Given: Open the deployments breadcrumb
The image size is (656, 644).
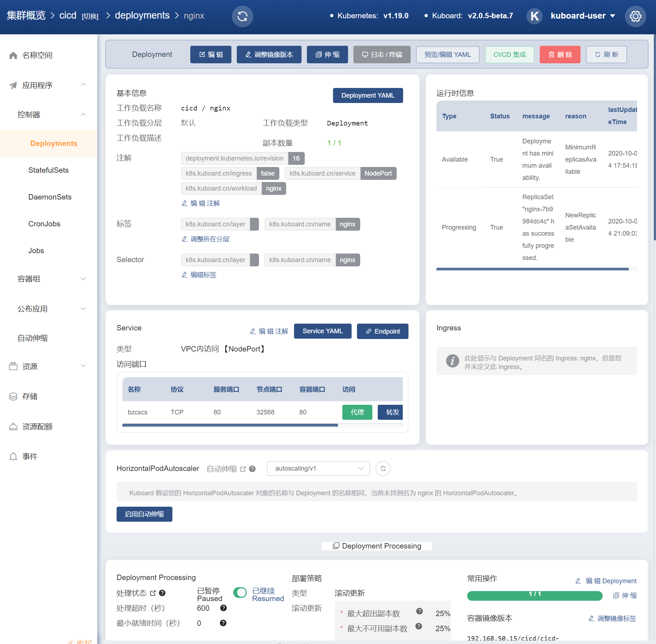Looking at the screenshot, I should [142, 15].
